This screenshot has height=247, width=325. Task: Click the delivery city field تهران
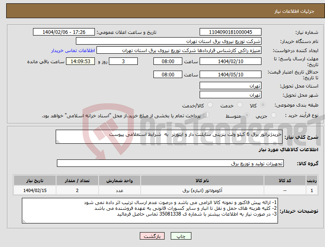(x=231, y=95)
